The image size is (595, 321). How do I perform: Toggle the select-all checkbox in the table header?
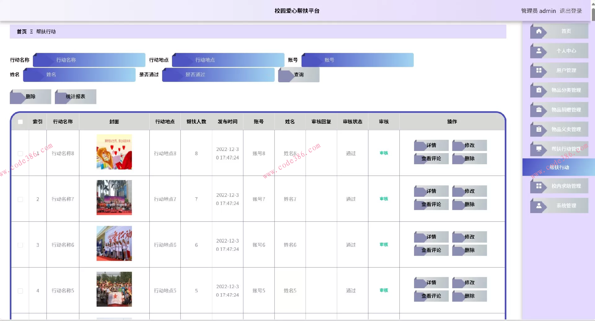pos(20,122)
